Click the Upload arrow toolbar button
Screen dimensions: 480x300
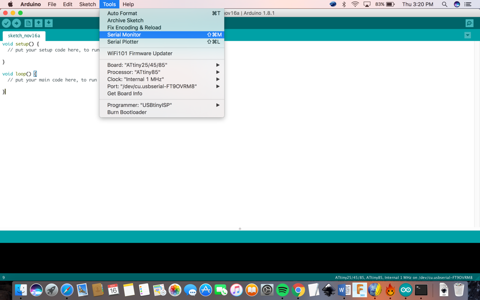17,23
